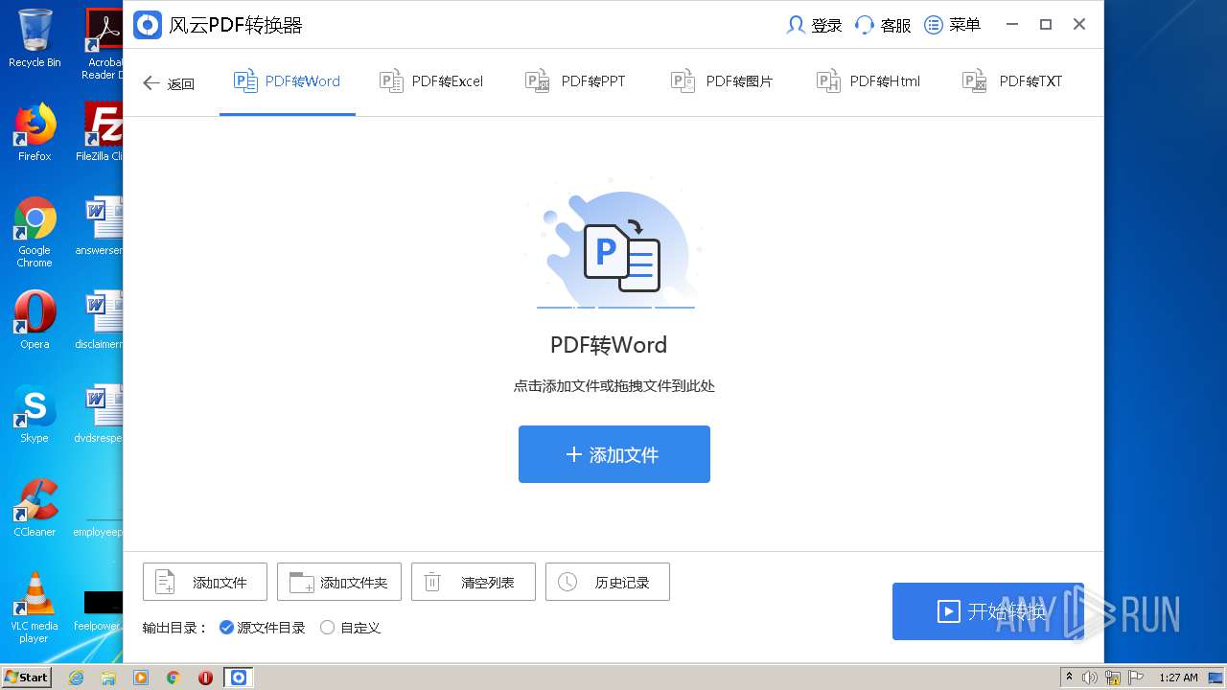The width and height of the screenshot is (1227, 690).
Task: Click clock icon on 历史记录 button
Action: pyautogui.click(x=567, y=582)
